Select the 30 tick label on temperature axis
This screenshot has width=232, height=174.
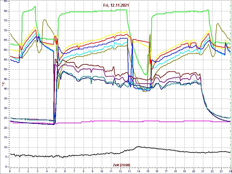point(5,108)
